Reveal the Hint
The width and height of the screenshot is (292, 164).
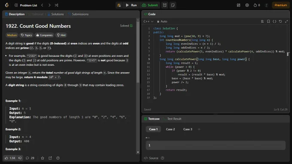coord(61,35)
